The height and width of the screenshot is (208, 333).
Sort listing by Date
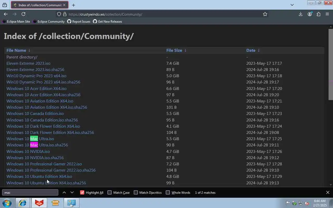[x=251, y=50]
